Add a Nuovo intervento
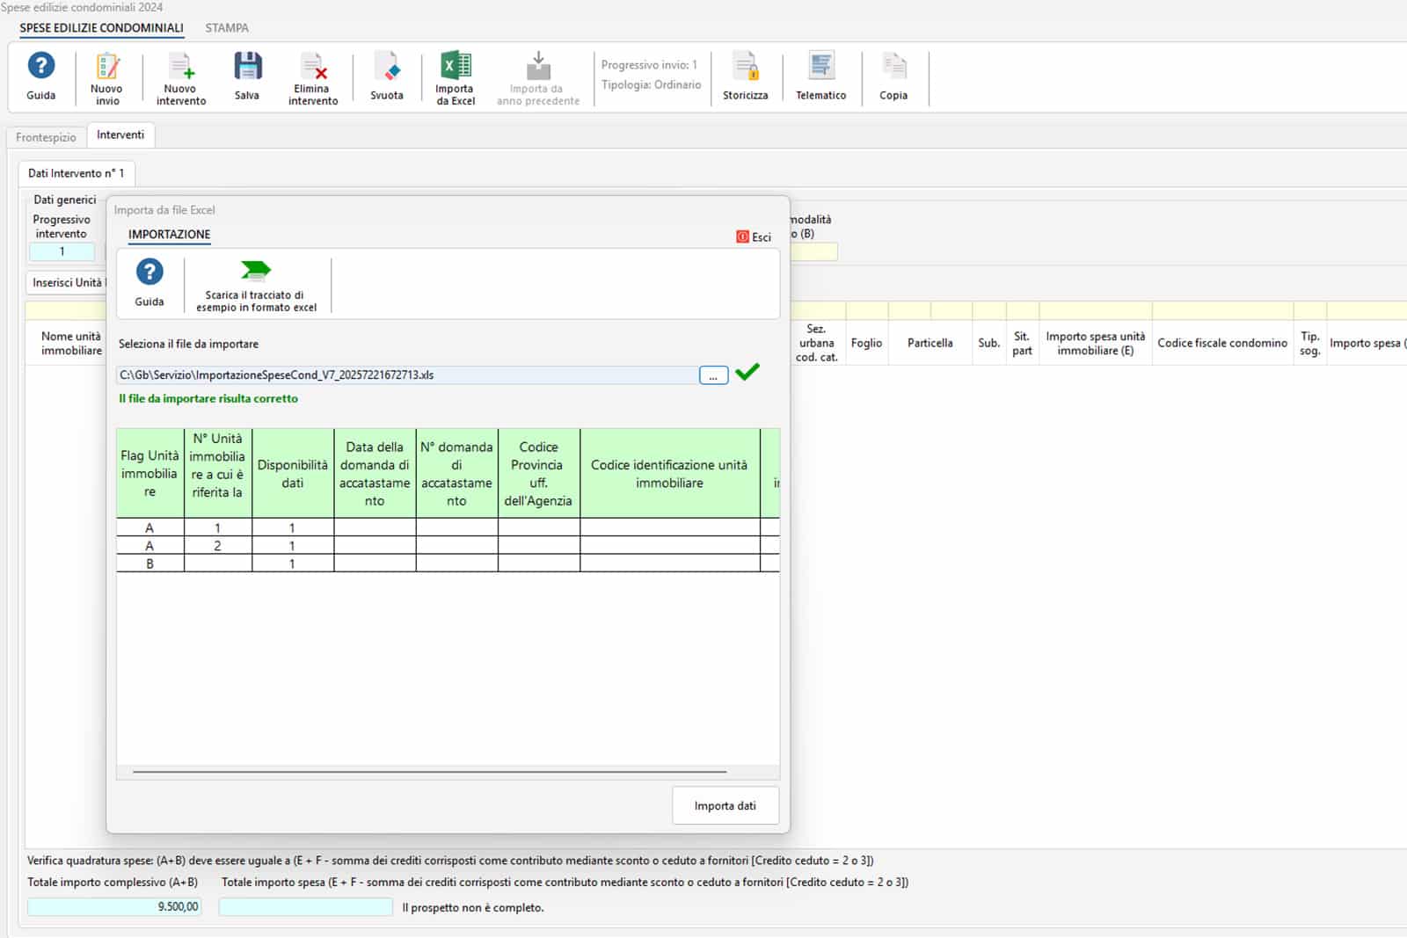1407x938 pixels. click(x=179, y=77)
